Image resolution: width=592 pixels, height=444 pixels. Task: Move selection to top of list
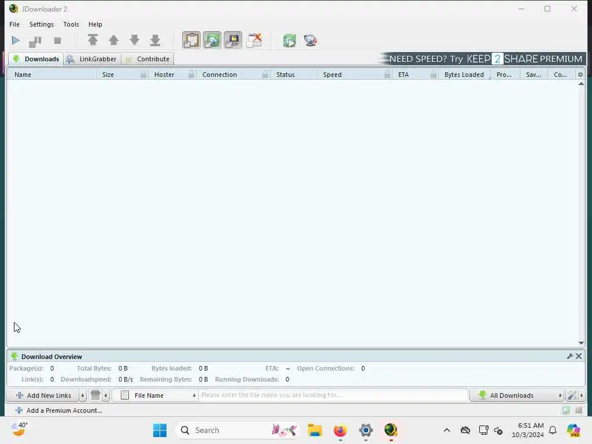(92, 40)
